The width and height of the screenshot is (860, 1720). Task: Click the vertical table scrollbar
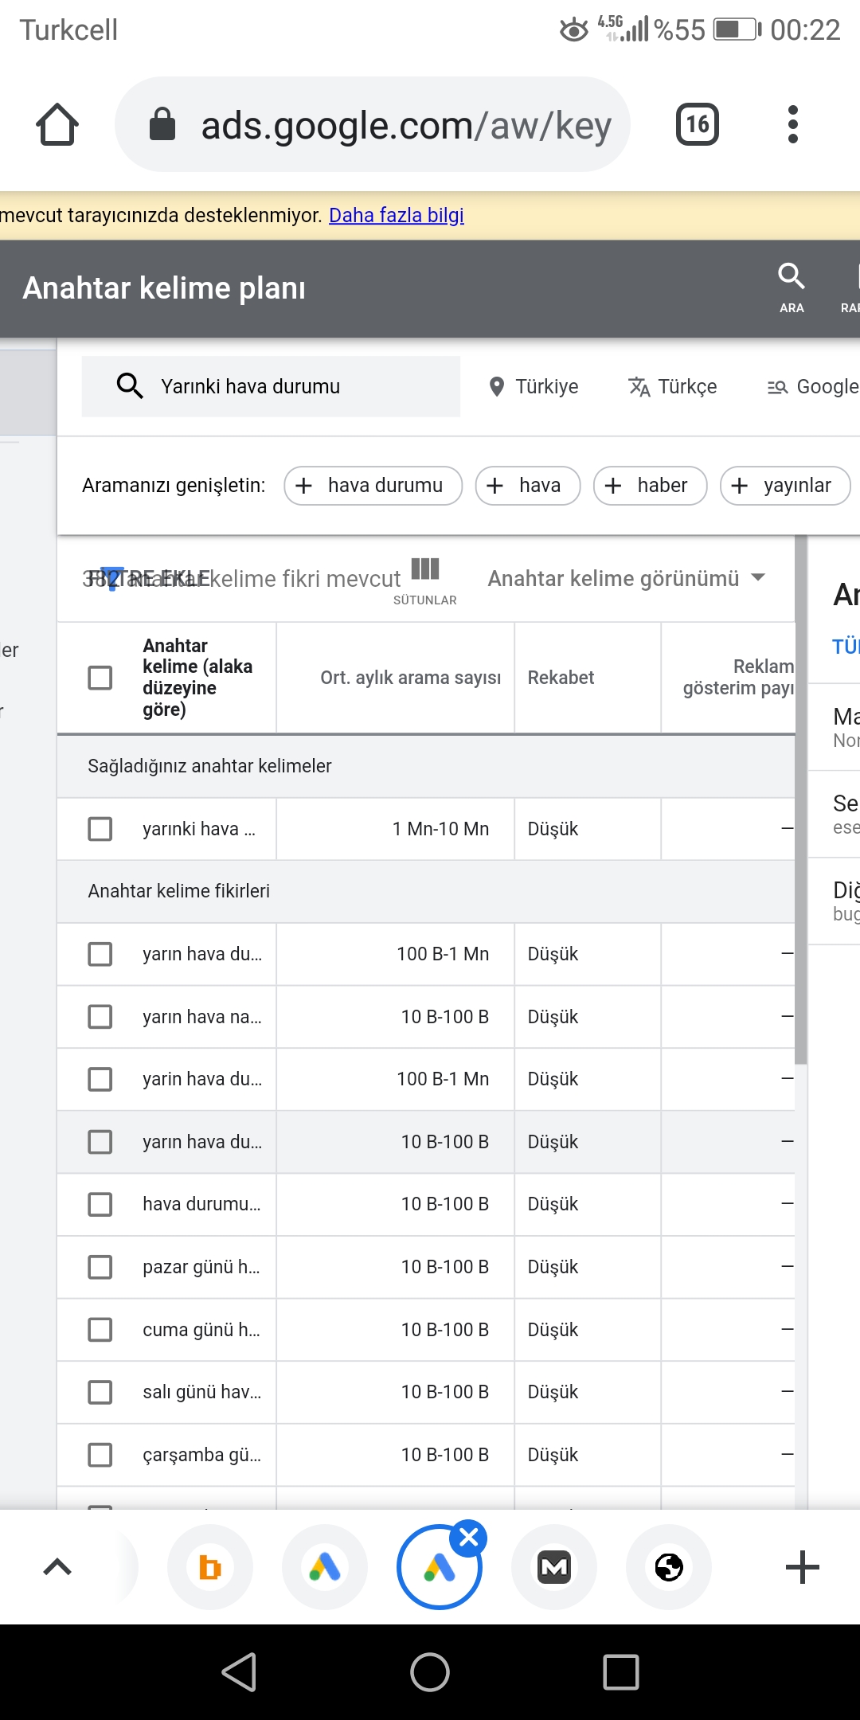[x=801, y=799]
